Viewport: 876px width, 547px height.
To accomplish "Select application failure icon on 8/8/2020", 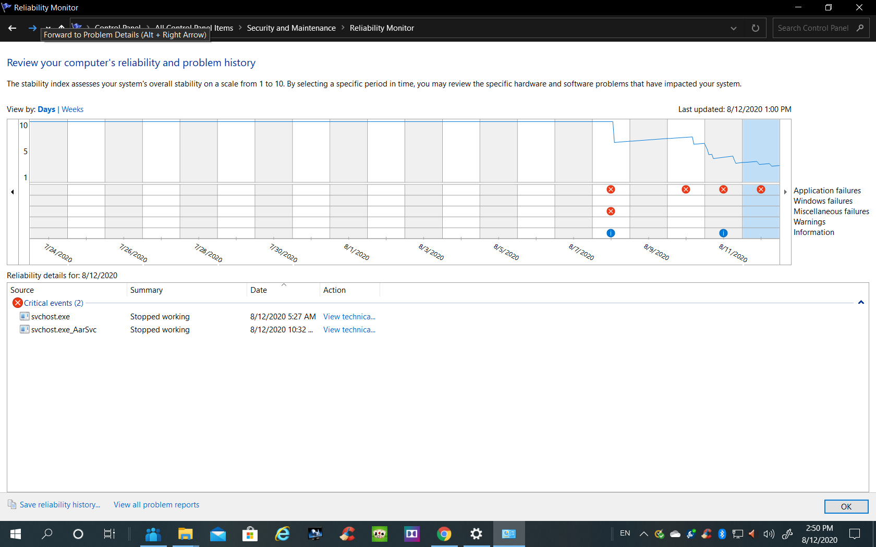I will 611,190.
